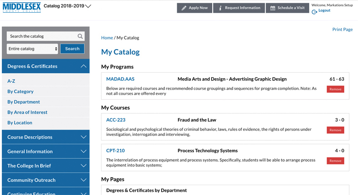Click the magnifier icon in search box
Image resolution: width=362 pixels, height=195 pixels.
[80, 36]
